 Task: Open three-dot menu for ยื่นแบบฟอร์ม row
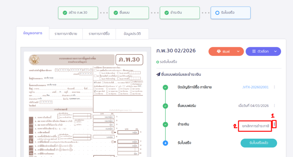[274, 106]
